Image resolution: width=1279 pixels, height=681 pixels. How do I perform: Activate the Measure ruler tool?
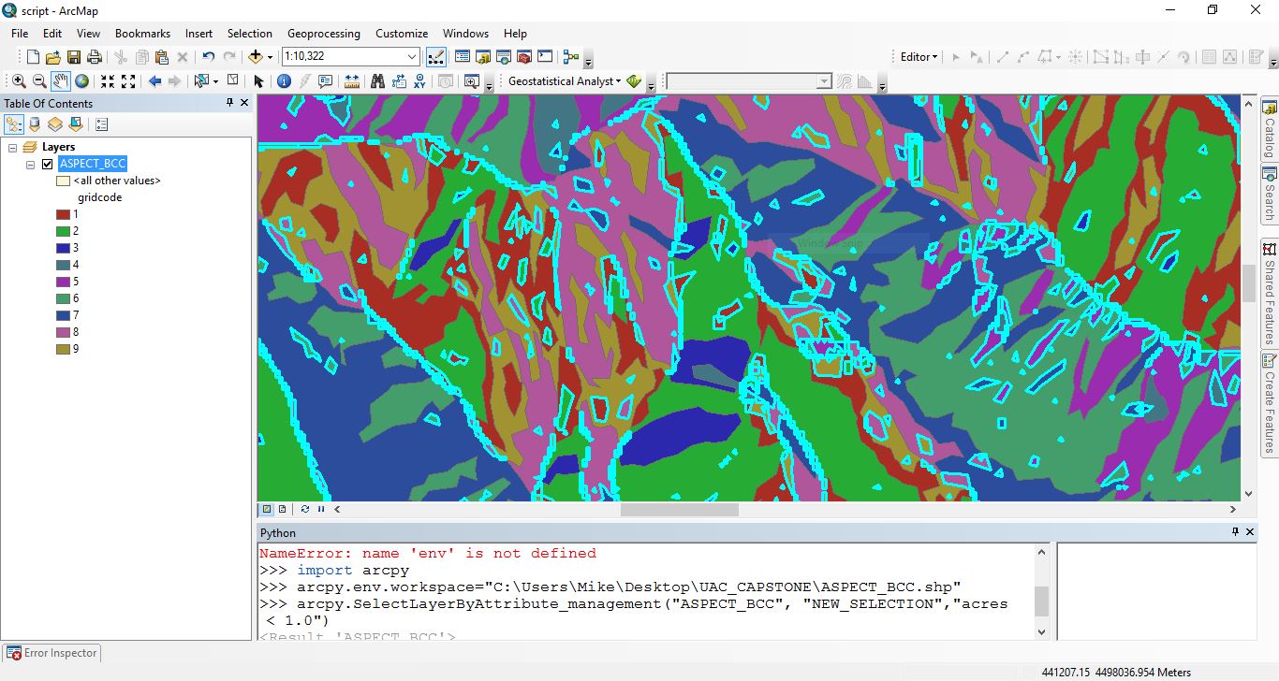[x=352, y=81]
